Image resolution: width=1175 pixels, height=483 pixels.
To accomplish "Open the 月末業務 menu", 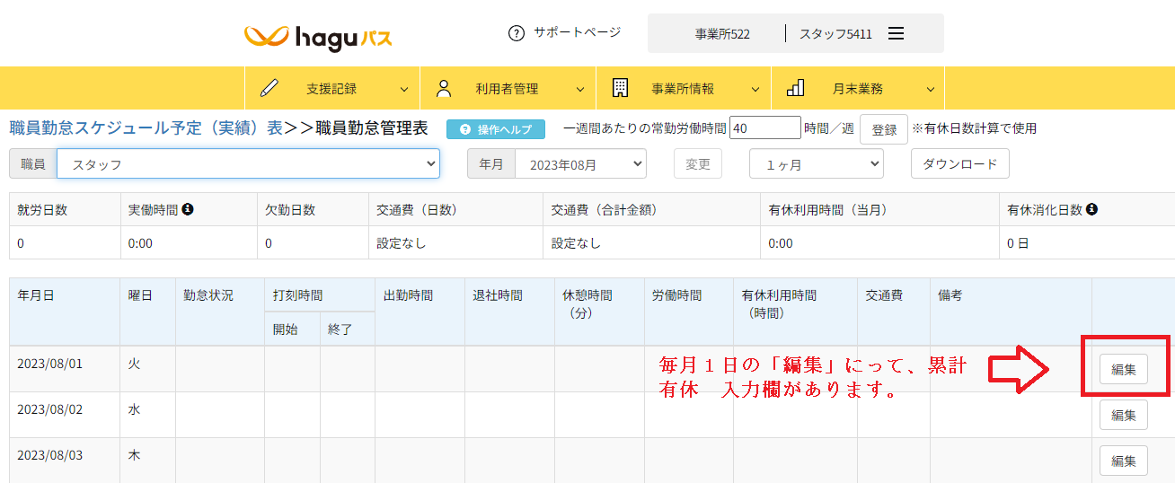I will pyautogui.click(x=858, y=88).
